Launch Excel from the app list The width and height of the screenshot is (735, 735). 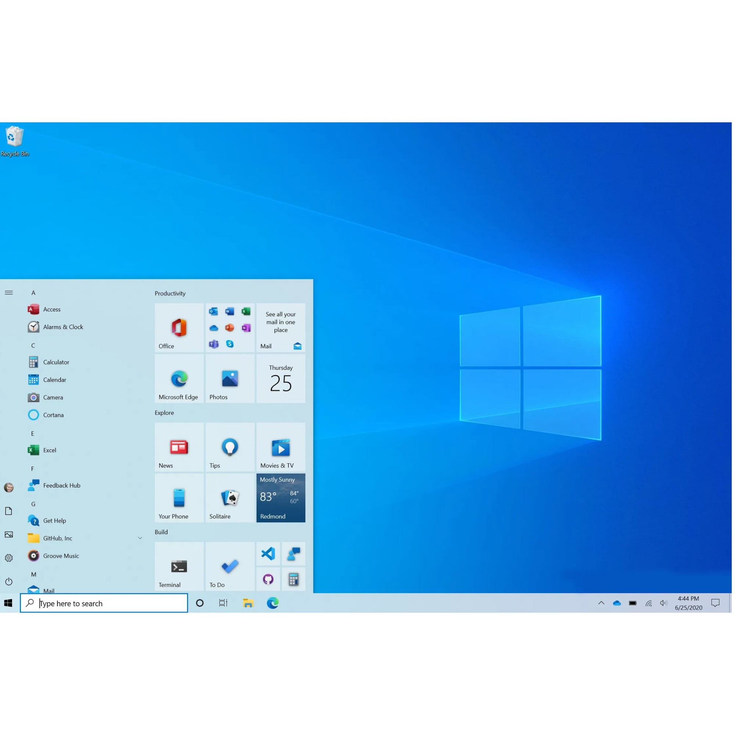(x=85, y=450)
